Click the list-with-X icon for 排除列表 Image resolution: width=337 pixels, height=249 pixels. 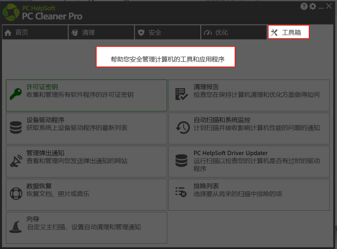coord(181,192)
